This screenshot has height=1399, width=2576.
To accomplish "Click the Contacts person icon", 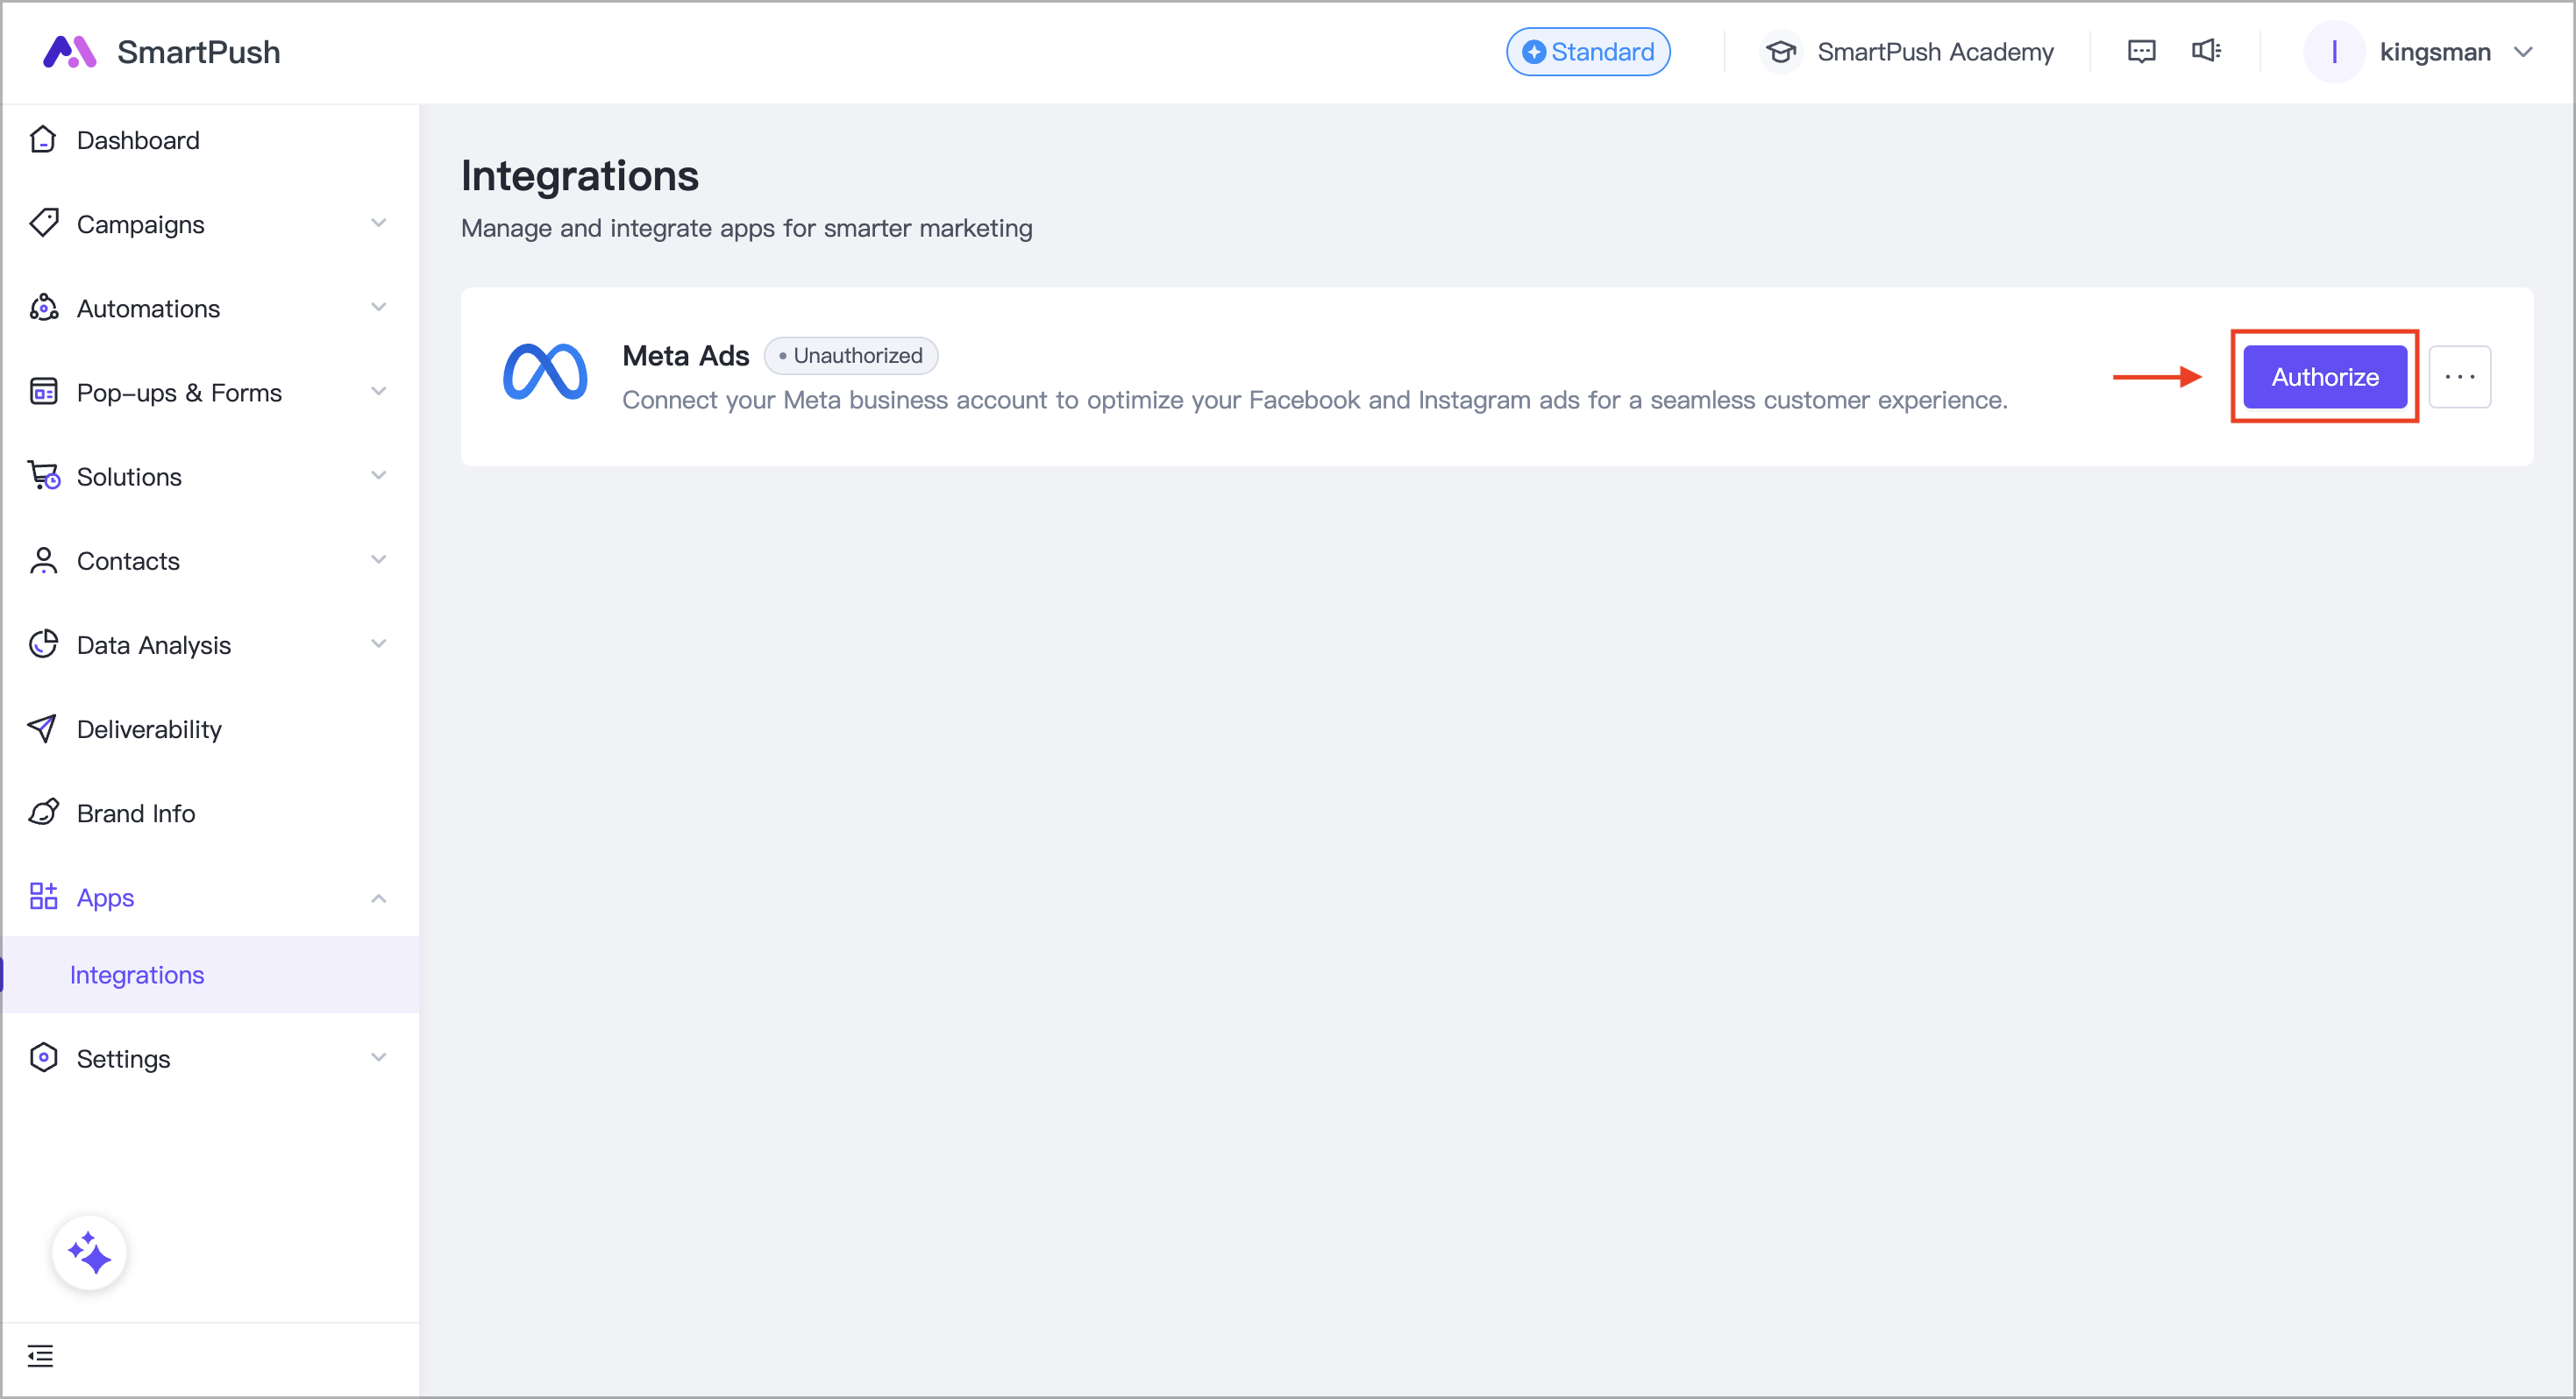I will tap(43, 560).
